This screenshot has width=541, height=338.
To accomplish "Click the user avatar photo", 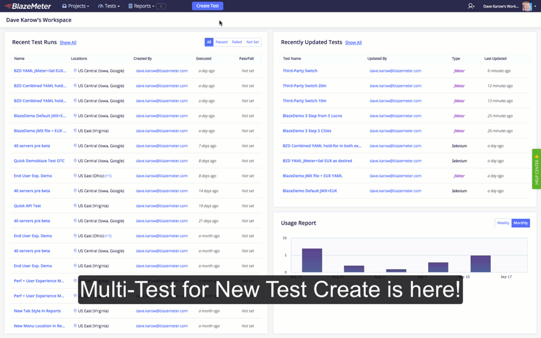I will pyautogui.click(x=527, y=6).
